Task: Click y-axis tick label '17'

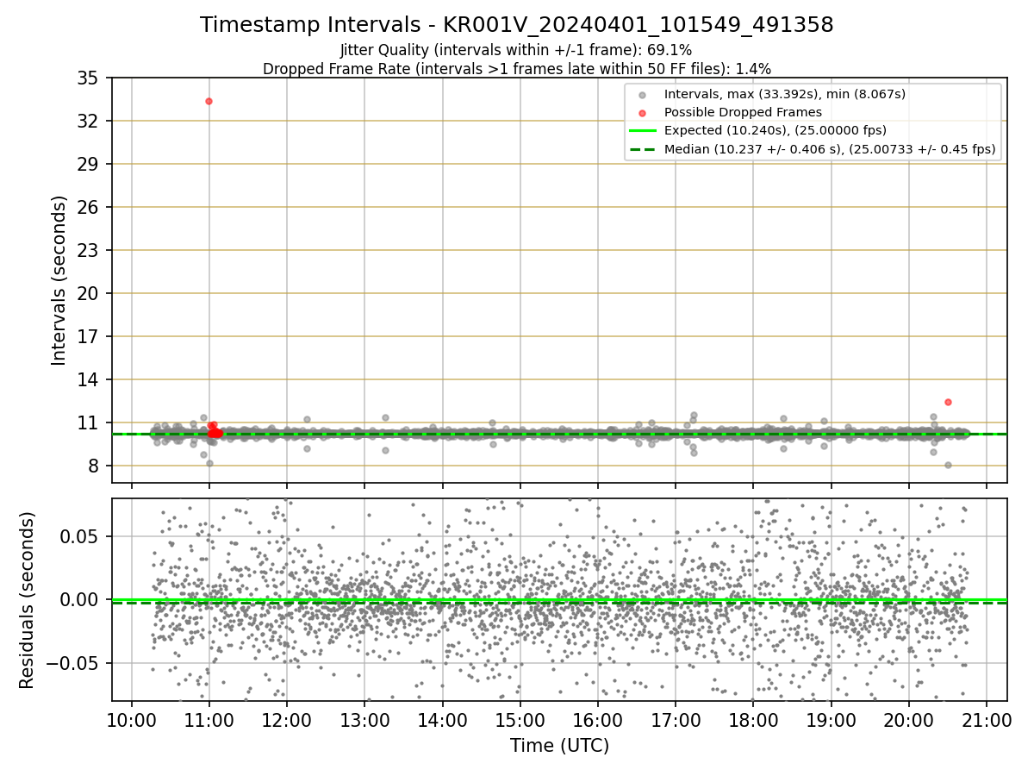Action: coord(89,336)
